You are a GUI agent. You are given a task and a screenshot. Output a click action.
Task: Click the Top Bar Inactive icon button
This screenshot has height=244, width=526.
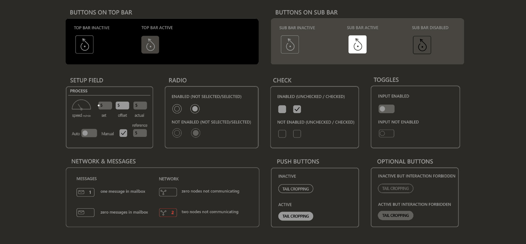click(x=84, y=44)
